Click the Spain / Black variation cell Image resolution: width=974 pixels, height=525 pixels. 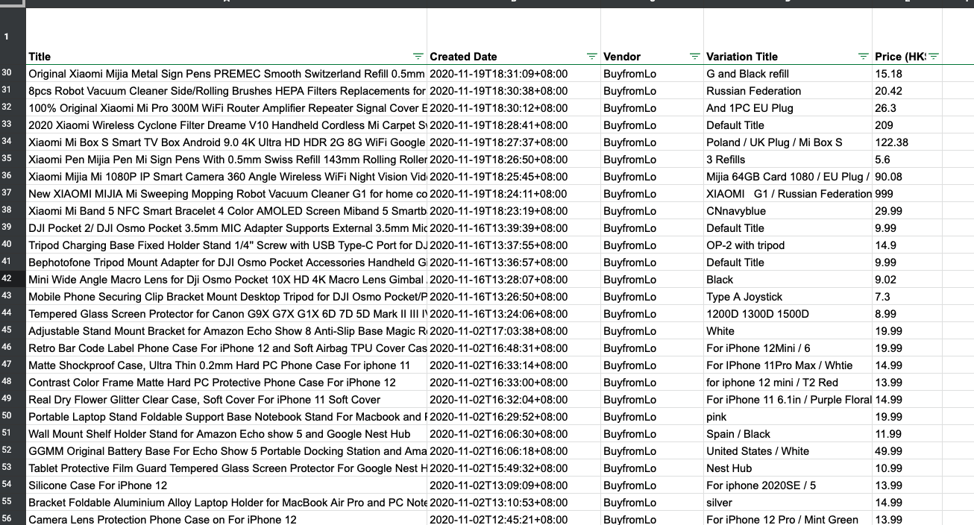point(788,434)
